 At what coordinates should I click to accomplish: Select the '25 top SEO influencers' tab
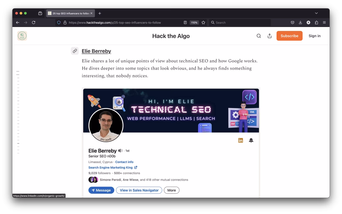(x=70, y=13)
